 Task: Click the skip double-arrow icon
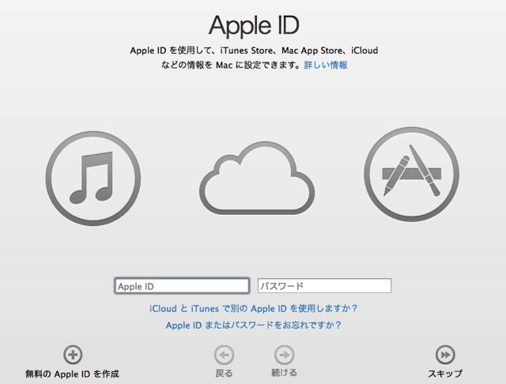coord(445,355)
